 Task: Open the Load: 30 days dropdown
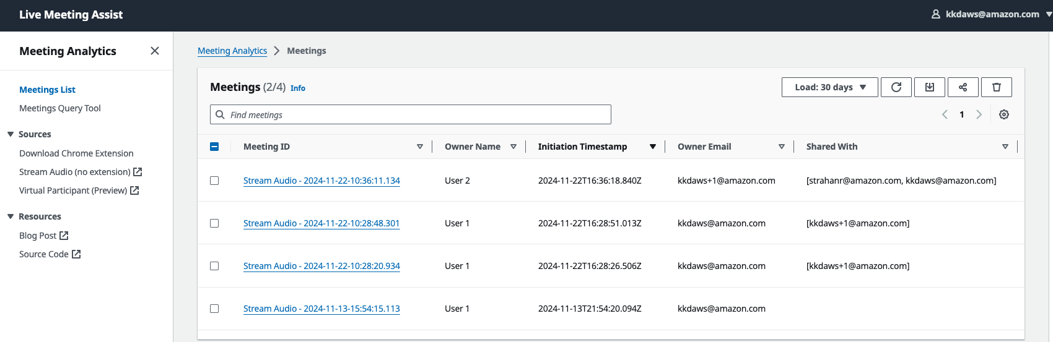click(829, 87)
